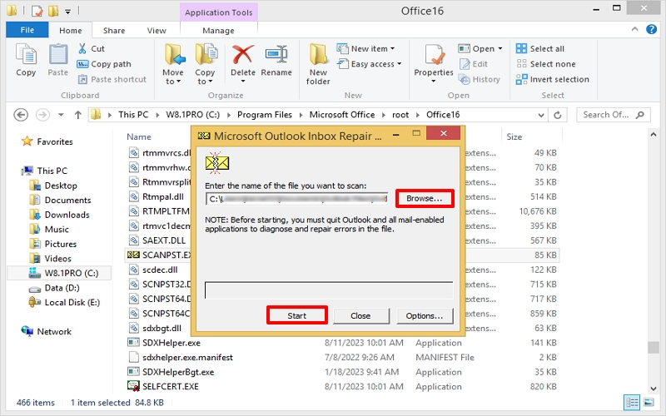Click the red Delete icon
The height and width of the screenshot is (416, 666).
[x=242, y=55]
